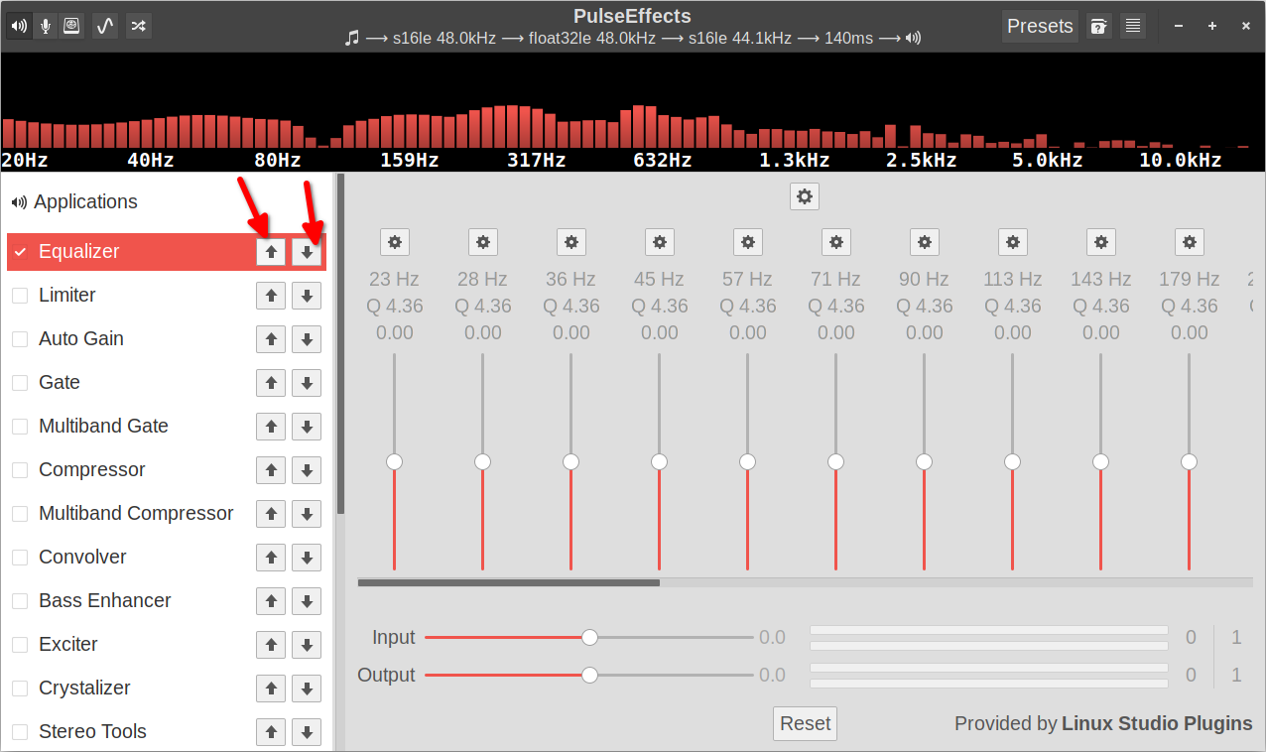The height and width of the screenshot is (752, 1266).
Task: Open the PulseAudio info panel icon
Action: (71, 26)
